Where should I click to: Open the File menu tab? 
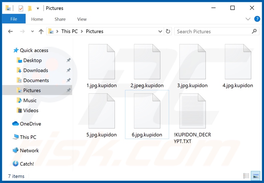click(x=14, y=19)
